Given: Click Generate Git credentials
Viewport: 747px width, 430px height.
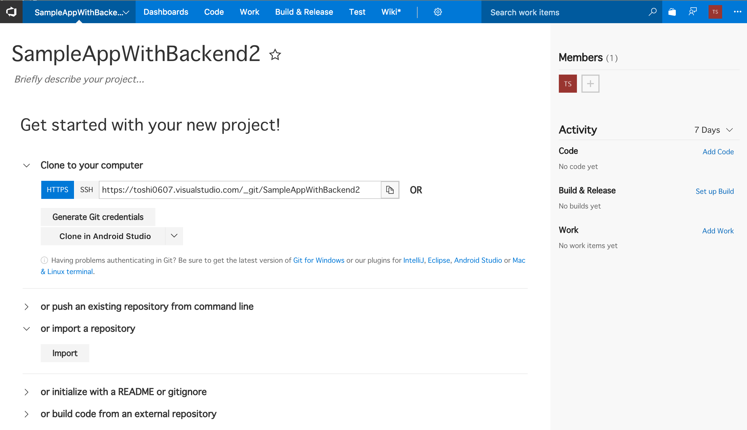Looking at the screenshot, I should click(98, 217).
